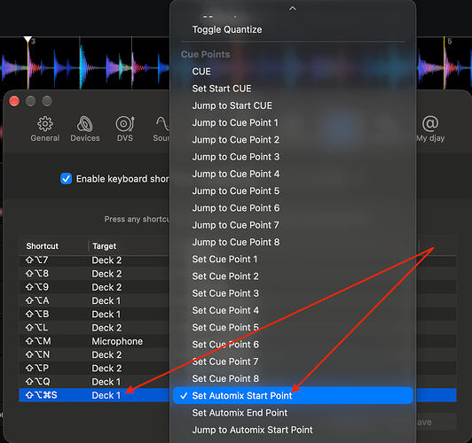Select the ⇧⌥9 Deck 2 shortcut row
The image size is (472, 443).
94,287
